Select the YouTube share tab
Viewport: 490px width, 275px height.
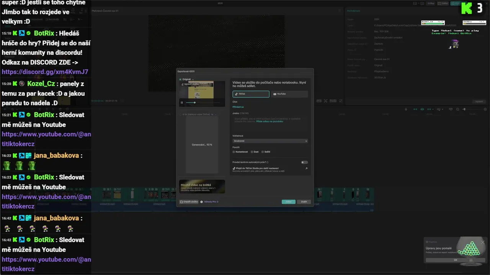pos(289,94)
